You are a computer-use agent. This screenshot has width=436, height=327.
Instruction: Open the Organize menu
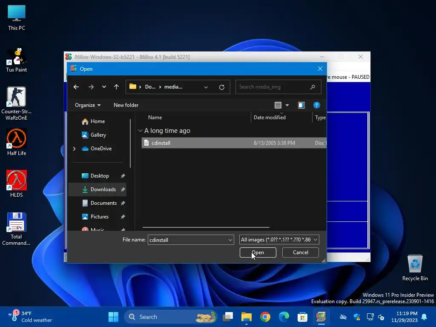tap(88, 105)
